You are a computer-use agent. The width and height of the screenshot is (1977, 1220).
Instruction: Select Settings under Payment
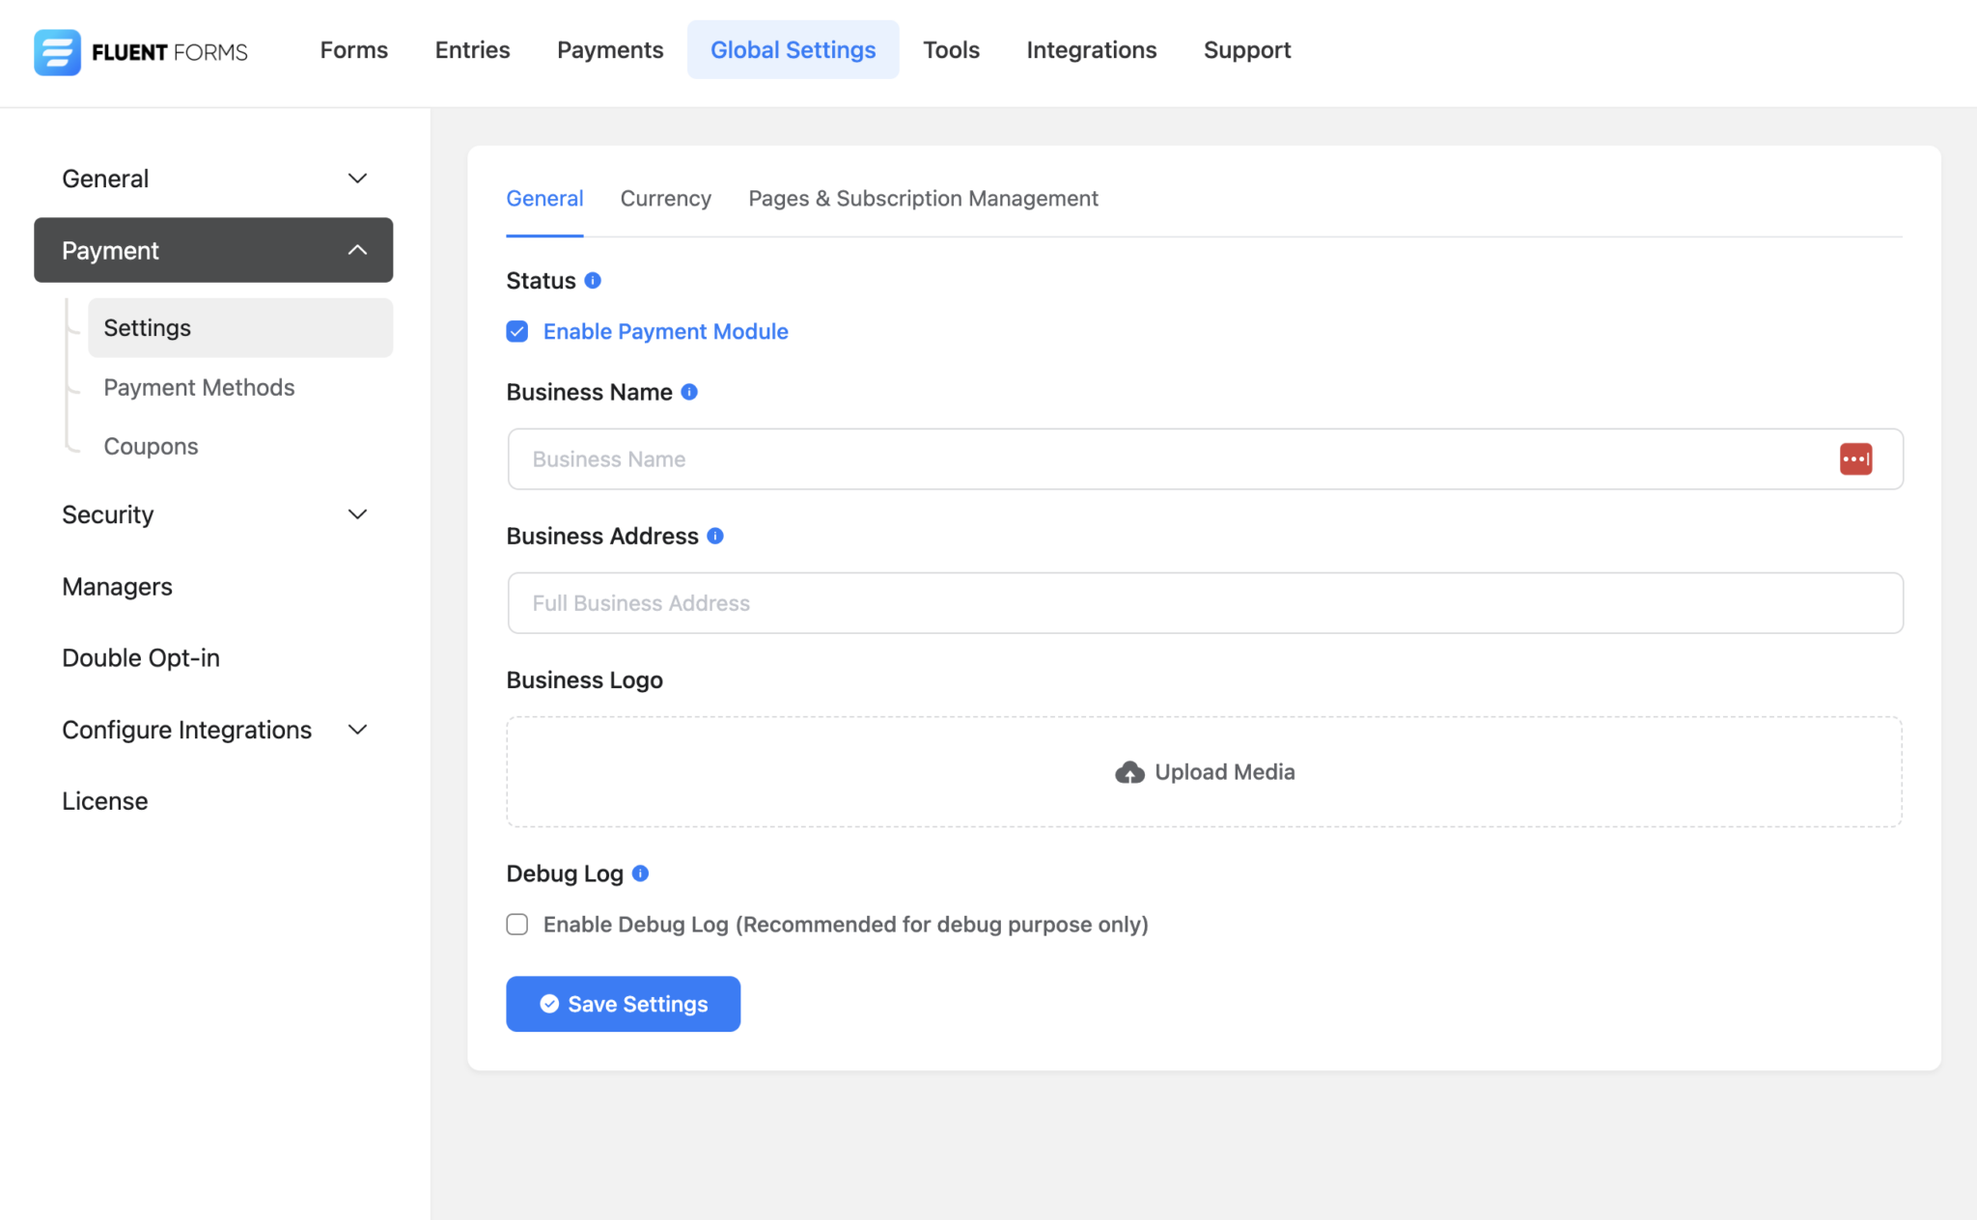click(240, 328)
